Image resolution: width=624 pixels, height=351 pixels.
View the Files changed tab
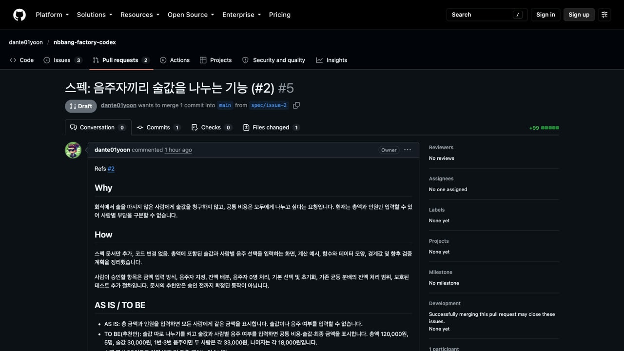tap(272, 127)
